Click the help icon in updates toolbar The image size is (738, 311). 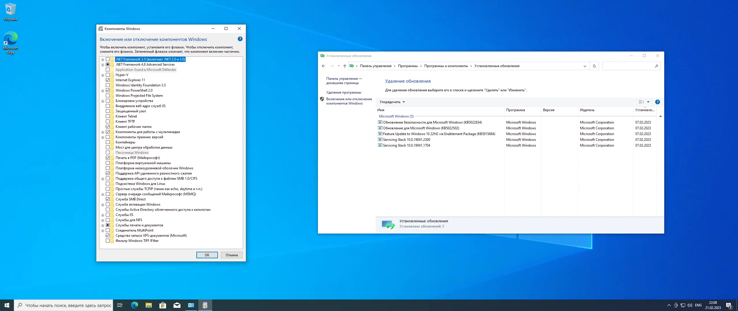click(657, 102)
